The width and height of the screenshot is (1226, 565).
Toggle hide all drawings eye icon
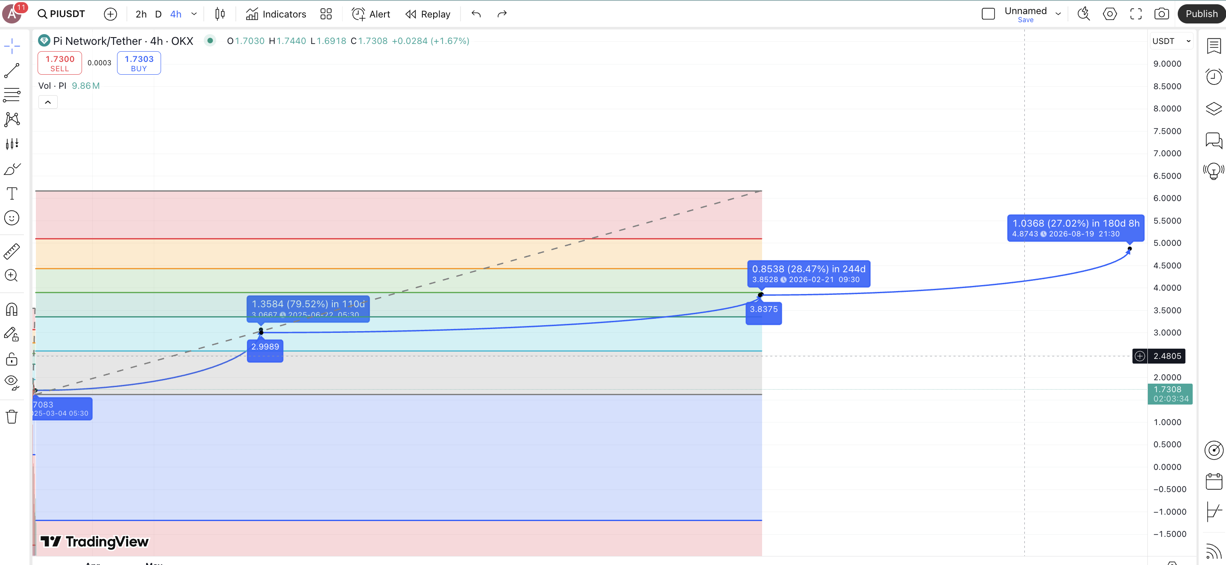[12, 382]
